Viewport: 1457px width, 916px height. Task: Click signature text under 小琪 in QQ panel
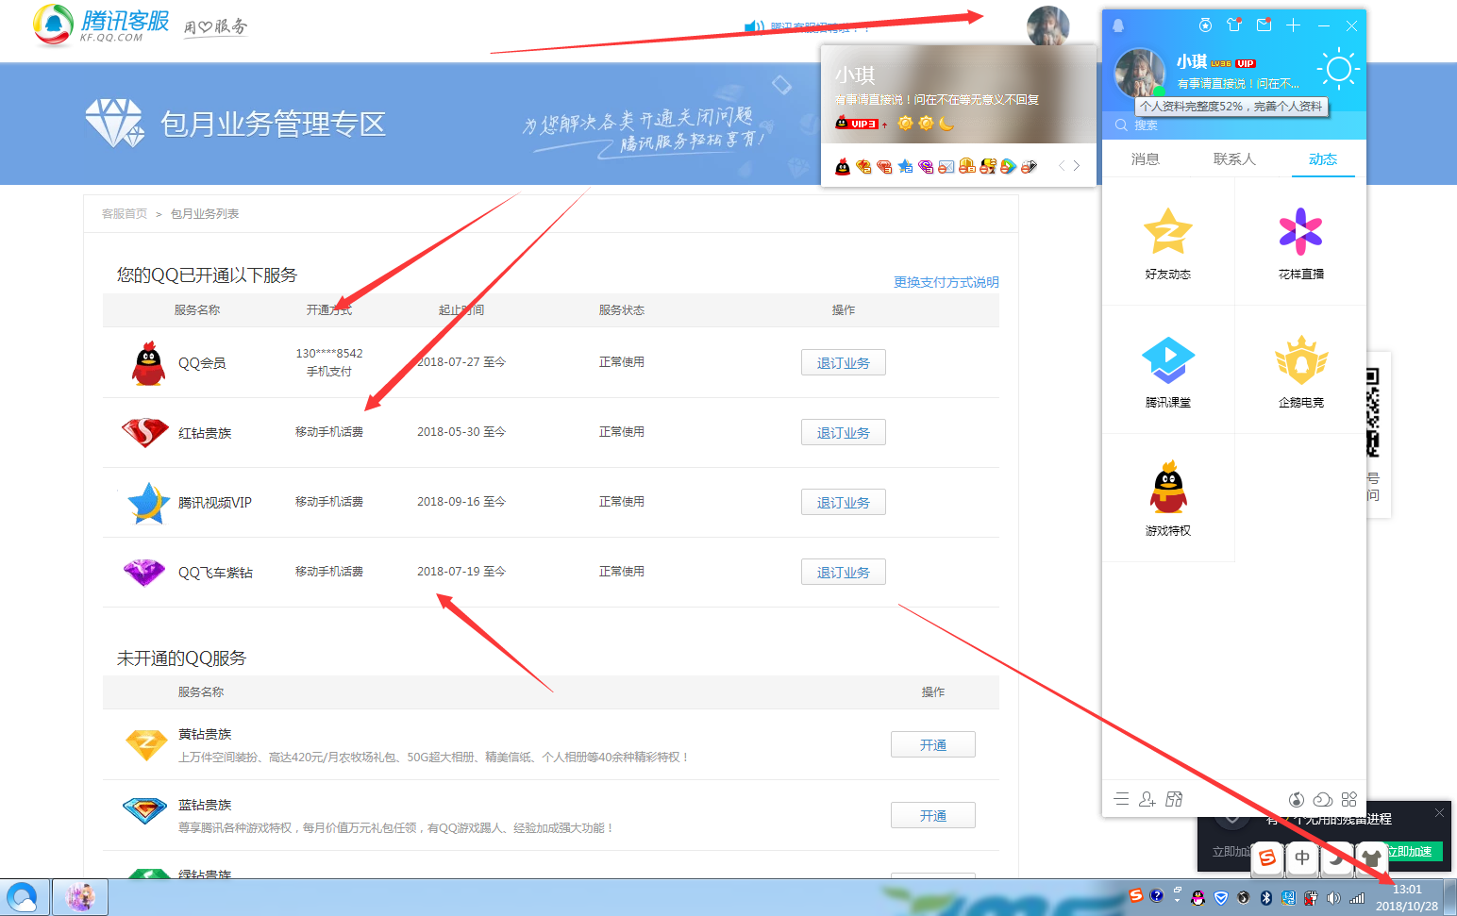click(1238, 84)
